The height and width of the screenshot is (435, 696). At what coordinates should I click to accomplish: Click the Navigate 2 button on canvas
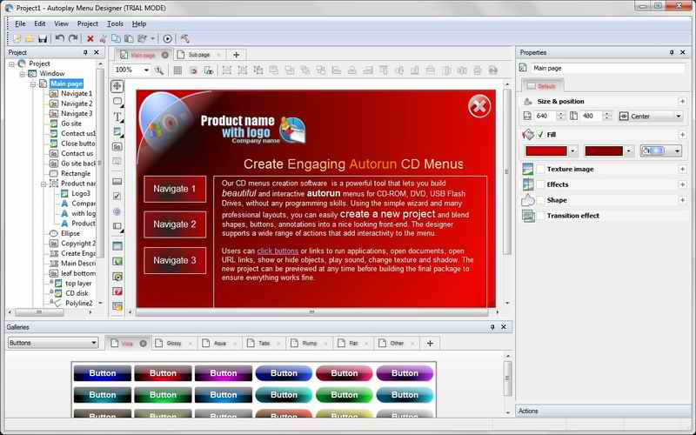coord(175,224)
